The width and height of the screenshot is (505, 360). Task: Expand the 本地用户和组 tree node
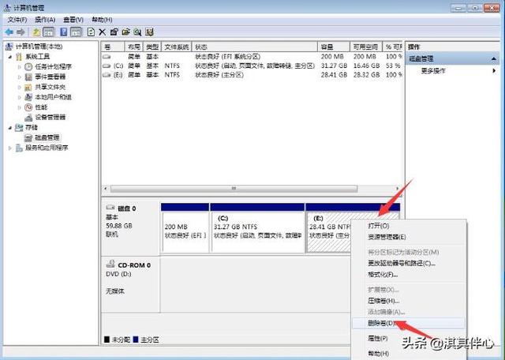[x=19, y=97]
